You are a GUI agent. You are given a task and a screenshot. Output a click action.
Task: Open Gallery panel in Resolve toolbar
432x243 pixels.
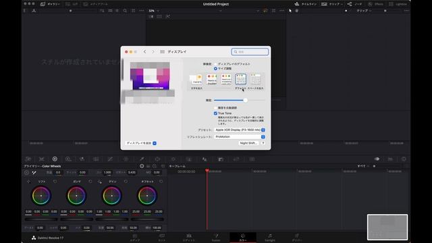51,4
